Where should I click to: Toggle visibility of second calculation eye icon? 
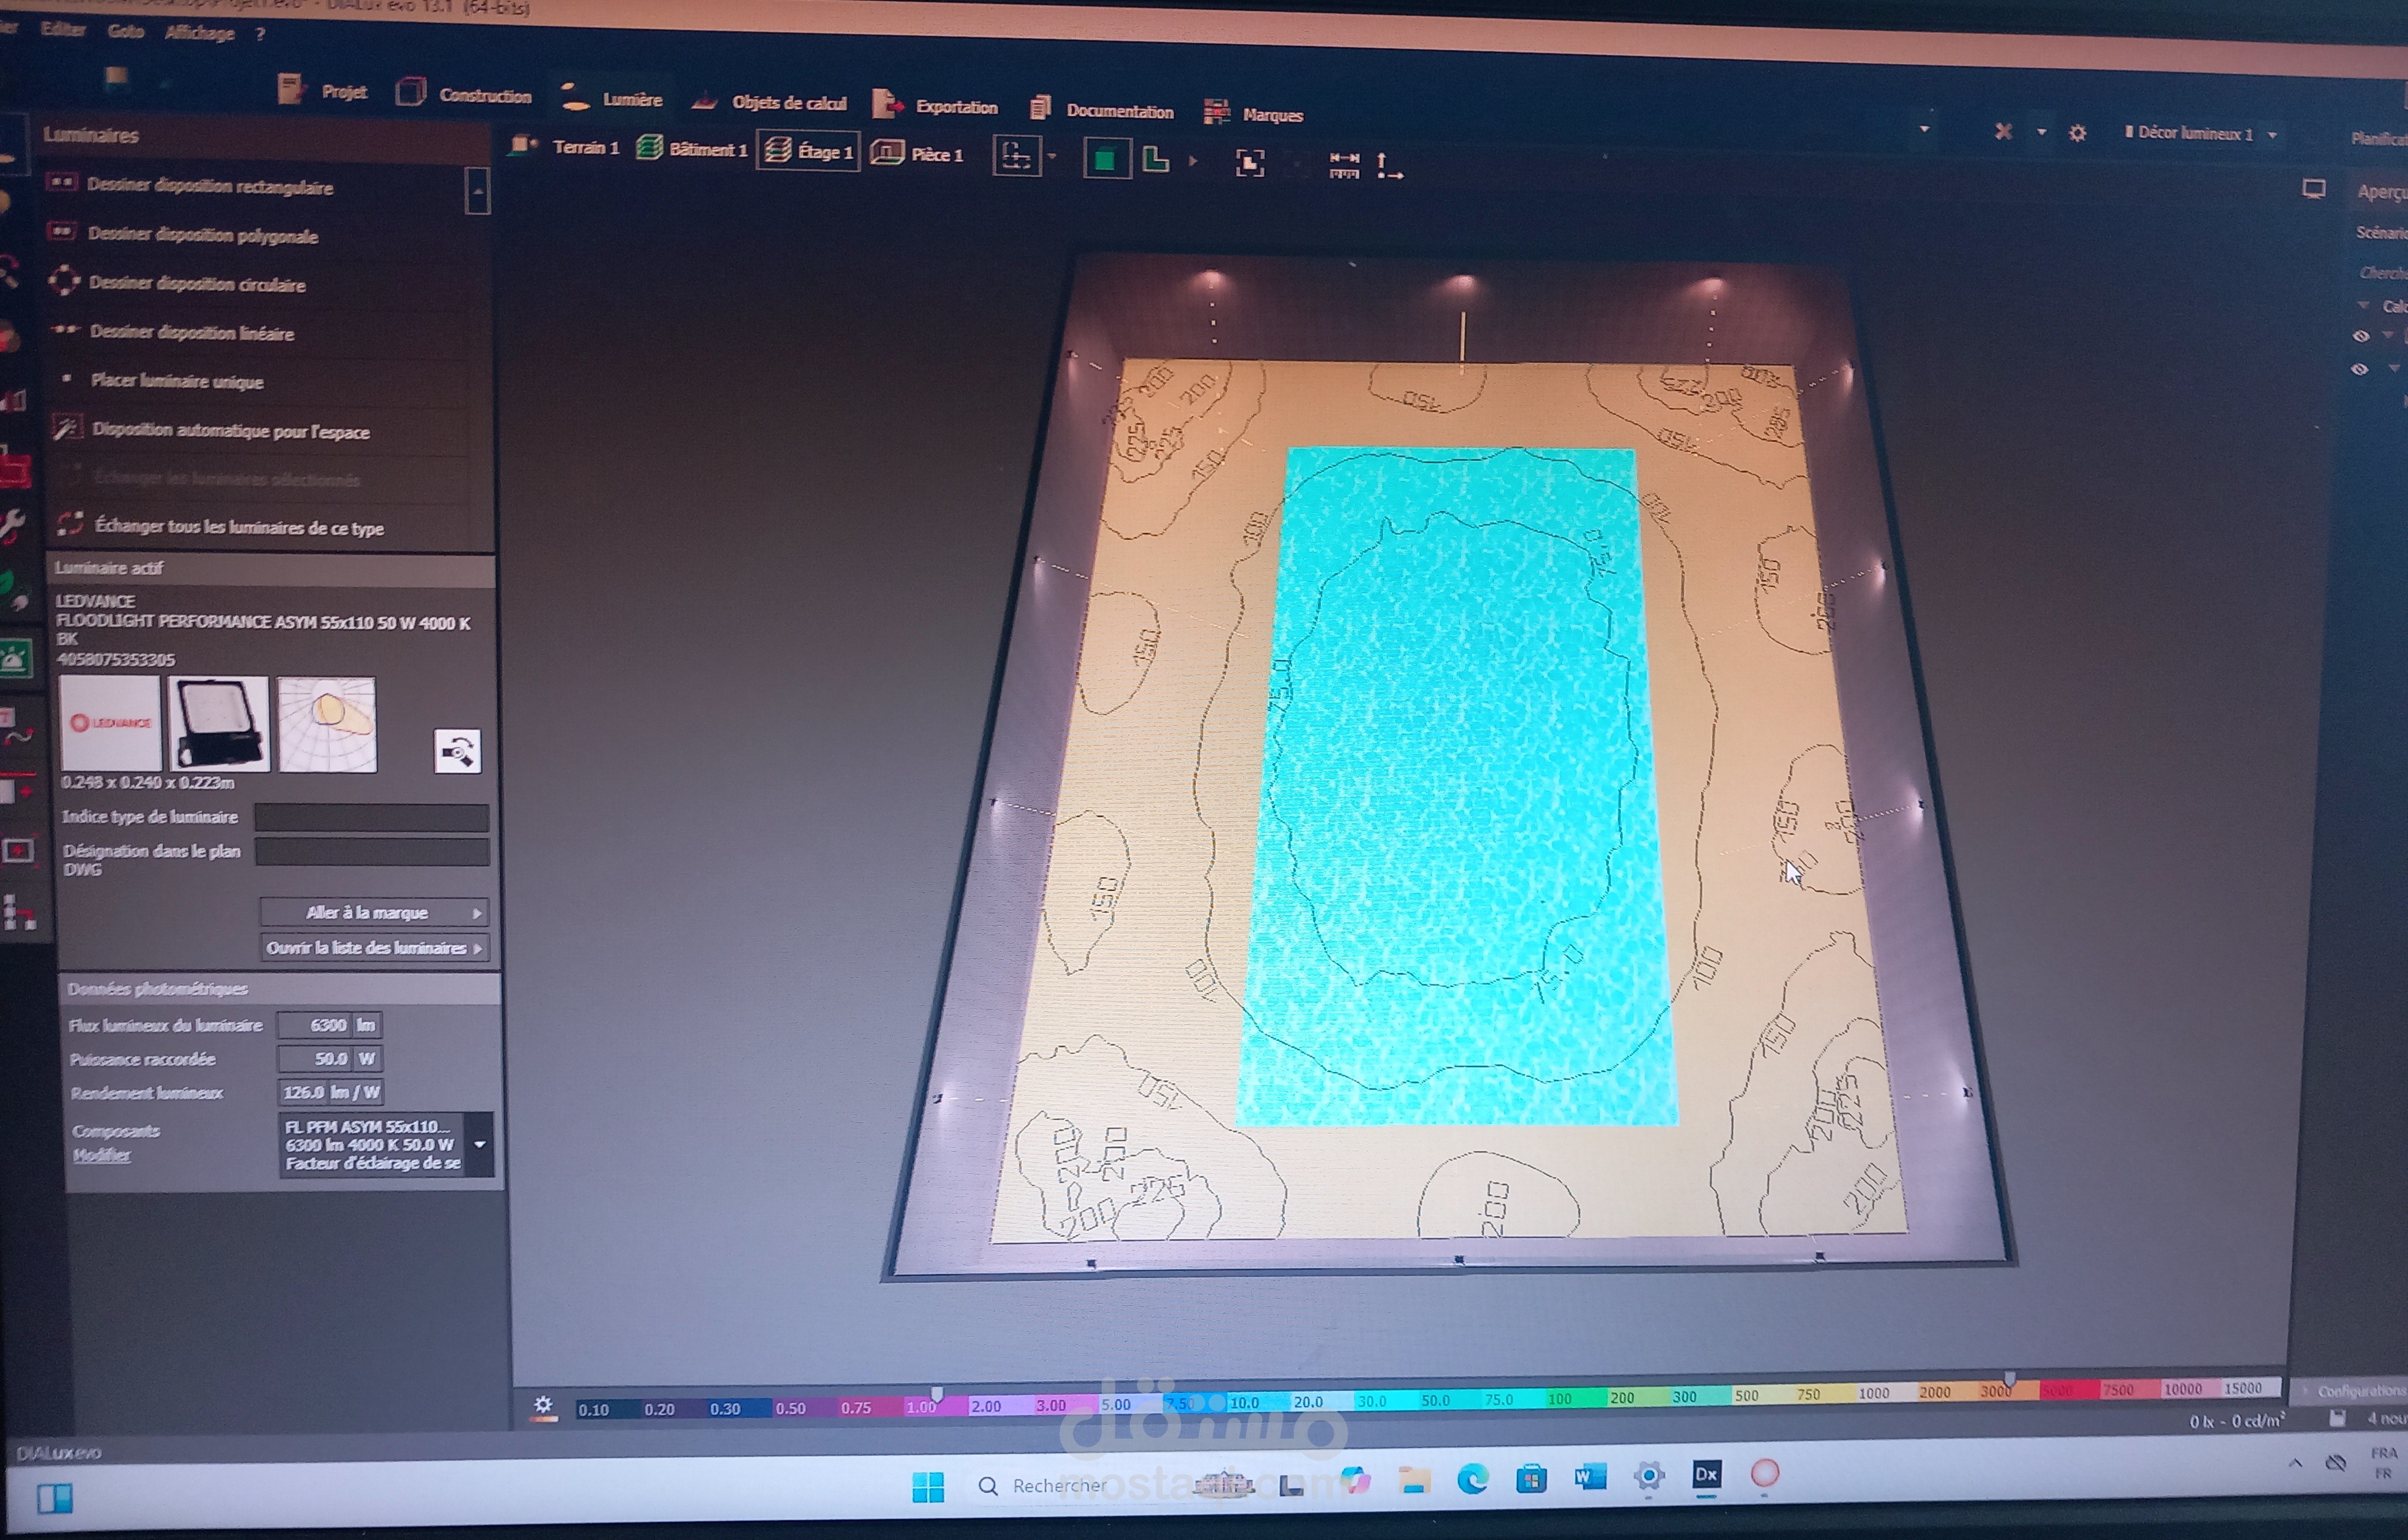coord(2360,369)
